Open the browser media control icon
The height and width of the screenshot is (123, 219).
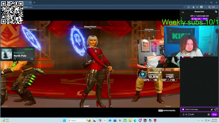193,7
